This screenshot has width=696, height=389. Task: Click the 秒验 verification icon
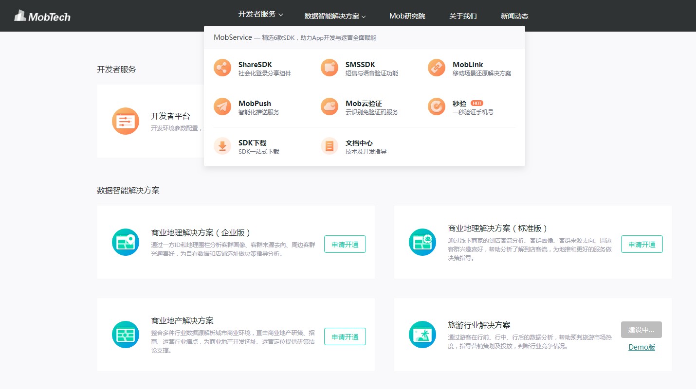437,106
